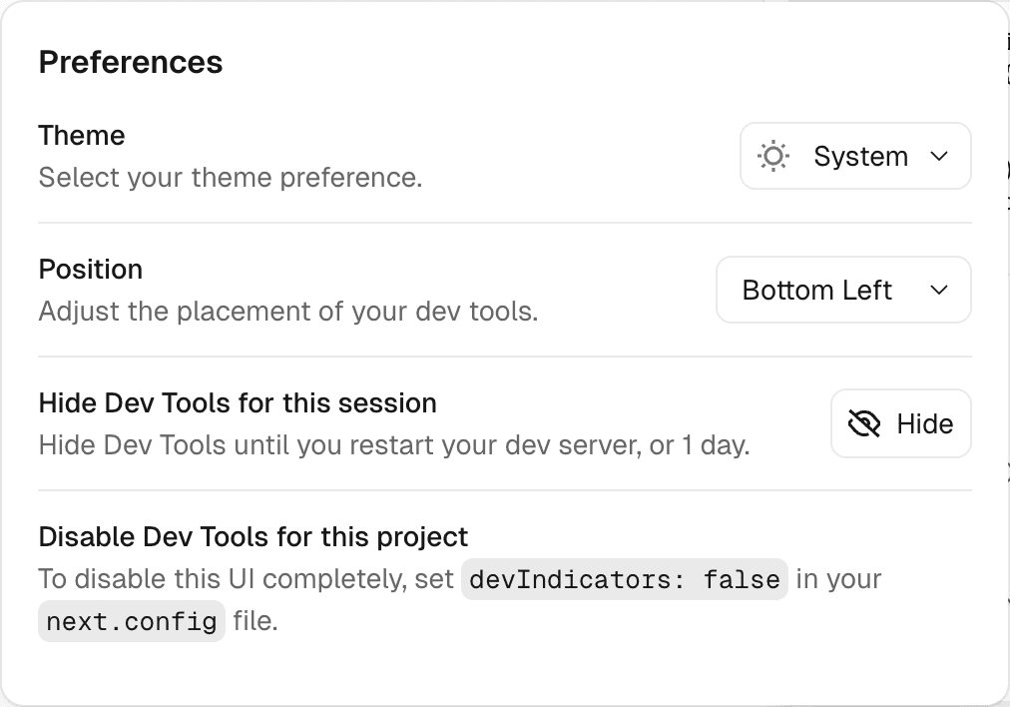Click the Preferences heading
This screenshot has height=707, width=1010.
130,62
